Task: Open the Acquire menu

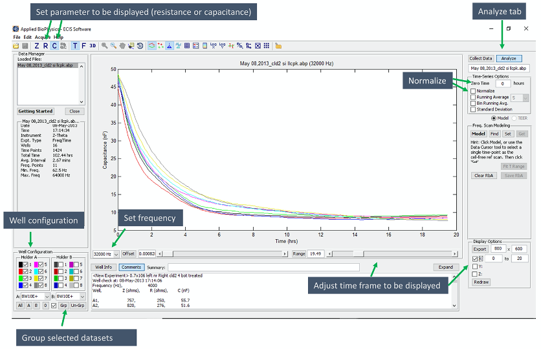Action: (42, 37)
